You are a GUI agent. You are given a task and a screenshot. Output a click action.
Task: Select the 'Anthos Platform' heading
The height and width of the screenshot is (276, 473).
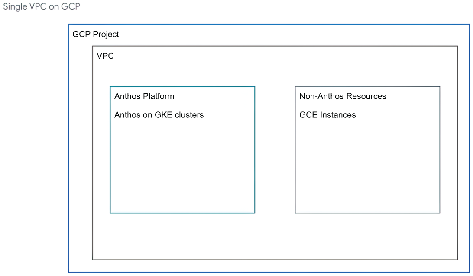tap(144, 96)
